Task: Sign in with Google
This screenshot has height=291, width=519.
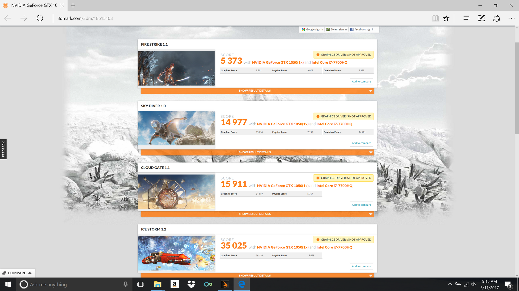Action: tap(312, 29)
